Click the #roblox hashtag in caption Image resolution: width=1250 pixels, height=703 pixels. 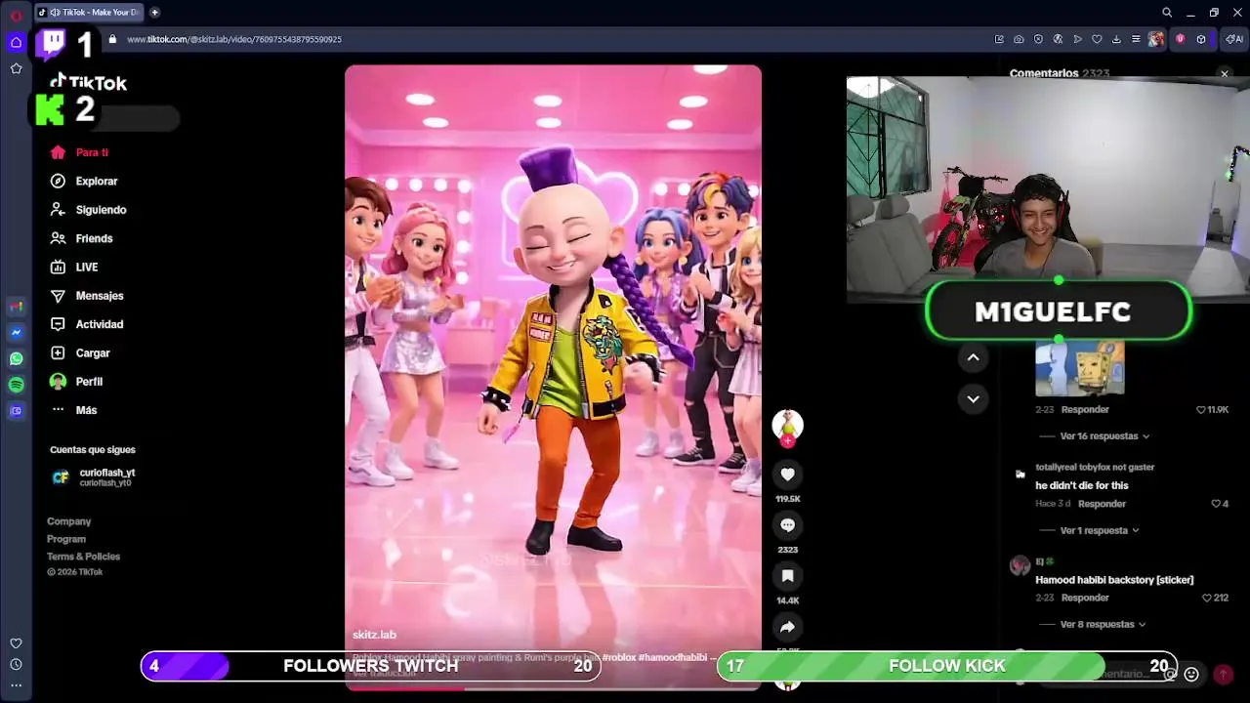click(x=618, y=657)
